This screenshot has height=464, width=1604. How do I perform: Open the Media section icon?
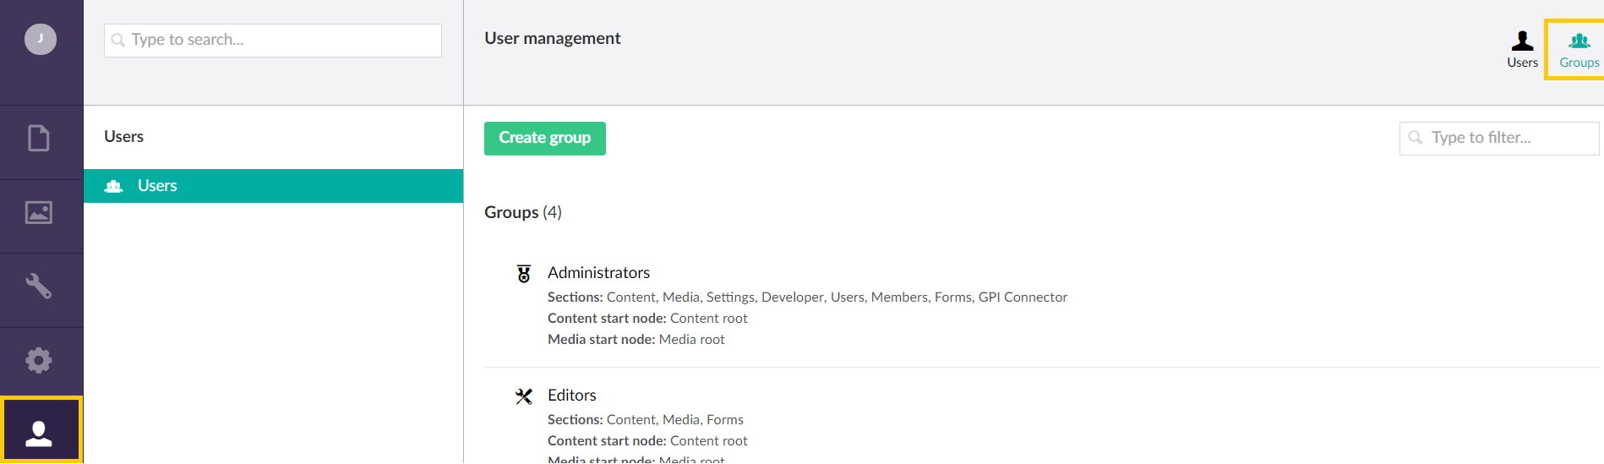click(39, 212)
